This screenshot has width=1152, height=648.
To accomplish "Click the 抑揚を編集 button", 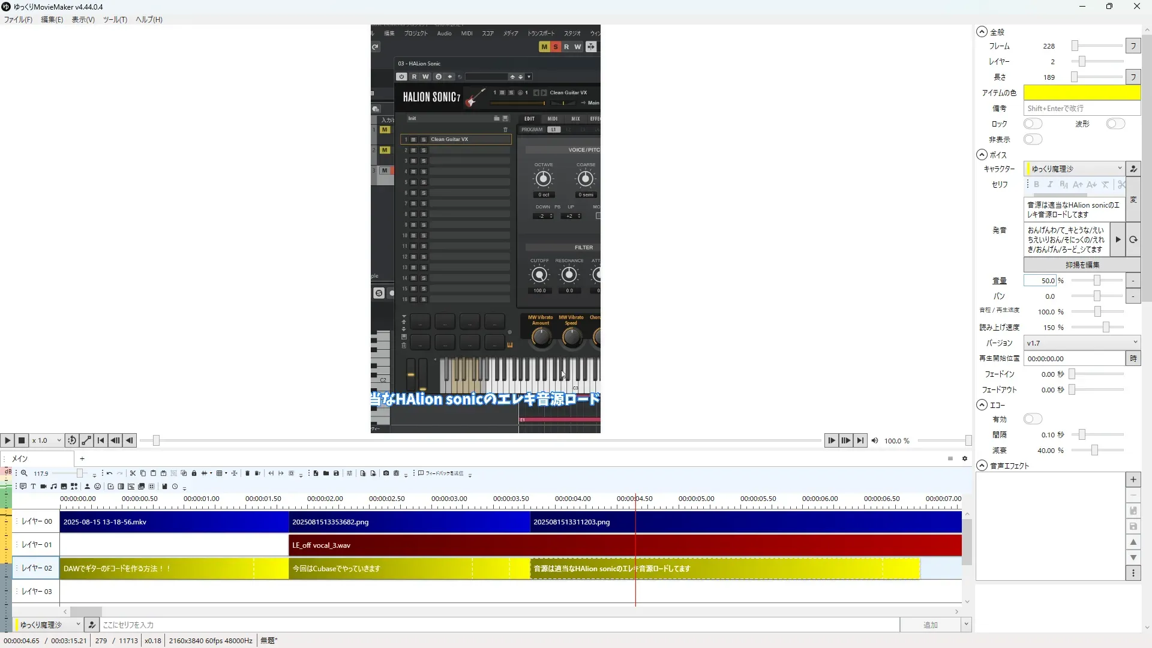I will pyautogui.click(x=1082, y=265).
